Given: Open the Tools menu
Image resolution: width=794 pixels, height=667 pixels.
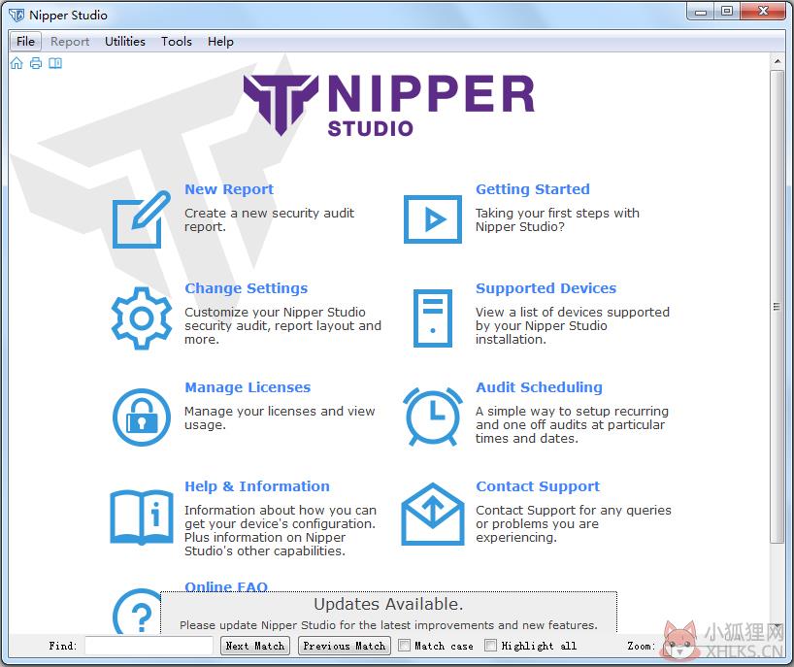Looking at the screenshot, I should point(177,42).
